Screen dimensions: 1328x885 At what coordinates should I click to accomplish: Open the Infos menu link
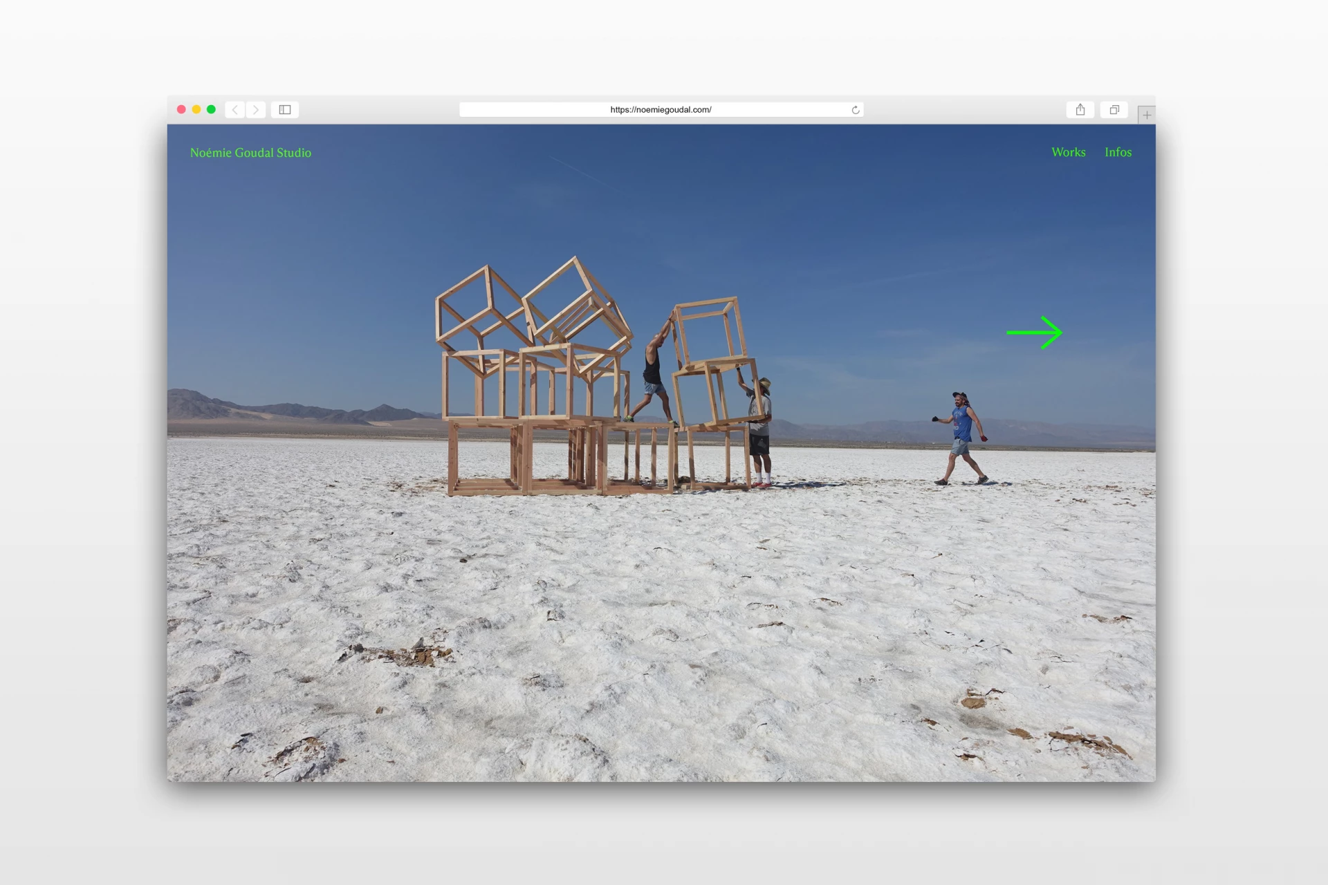tap(1118, 152)
